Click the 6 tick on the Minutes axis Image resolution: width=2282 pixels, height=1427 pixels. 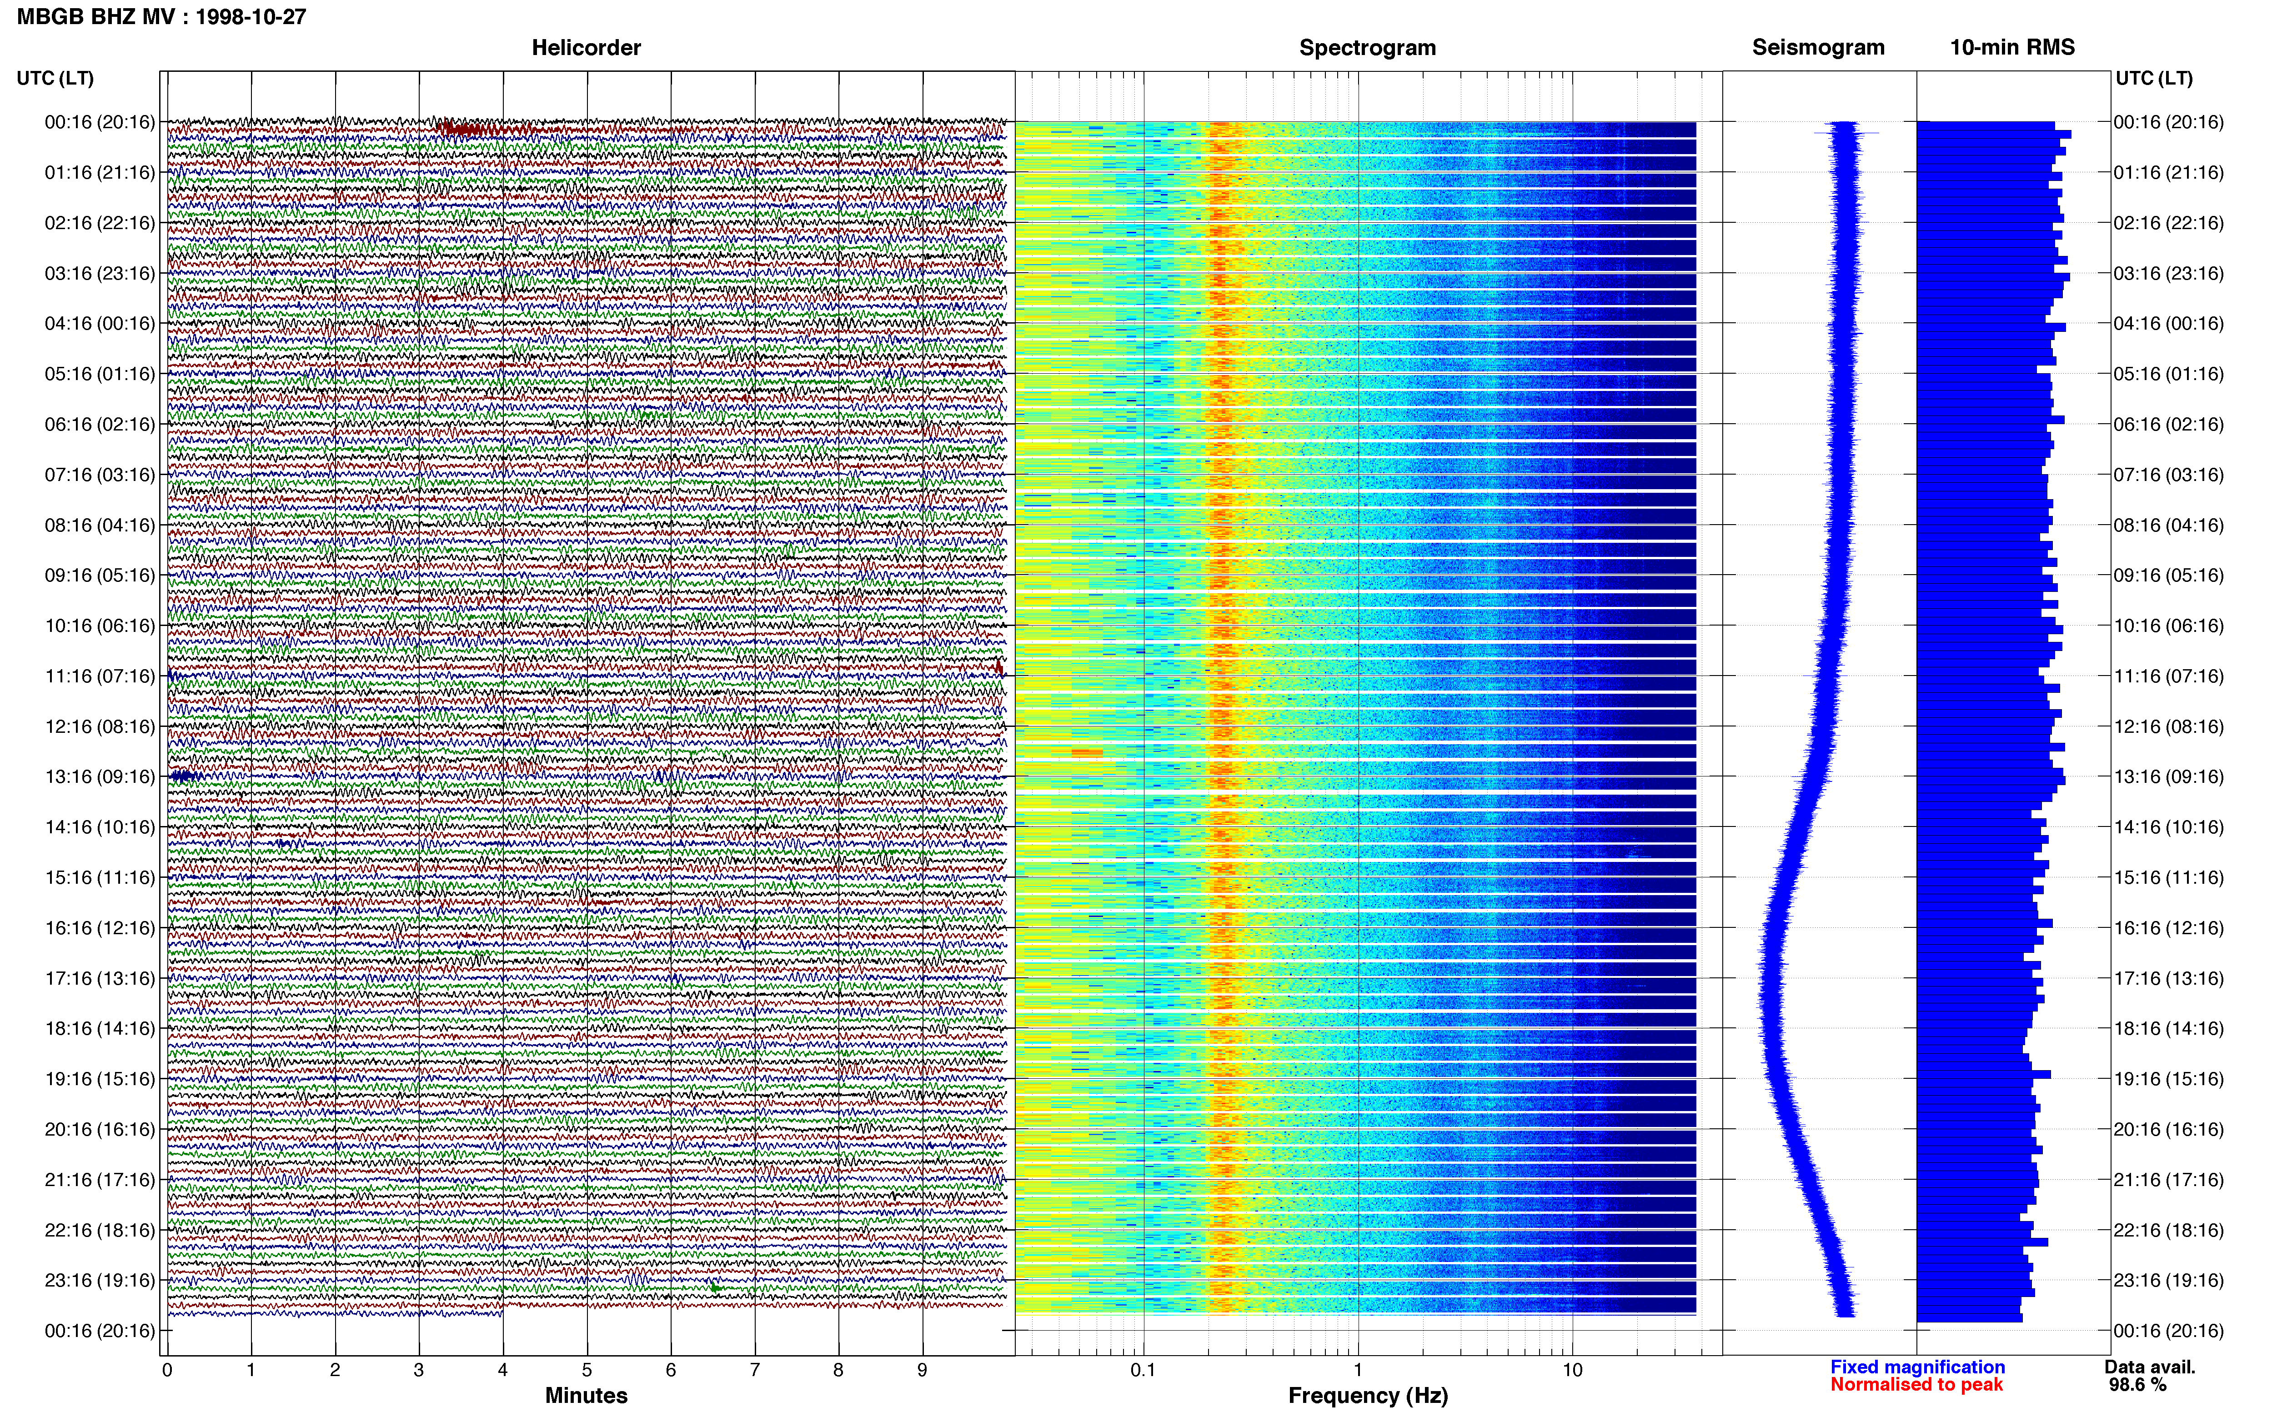pyautogui.click(x=671, y=1369)
